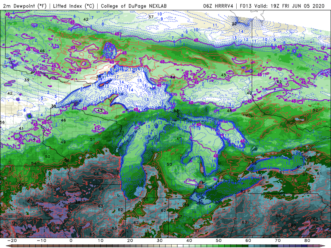Click the black dewpoint value 67 in the southwest
The image size is (331, 248).
coord(29,201)
